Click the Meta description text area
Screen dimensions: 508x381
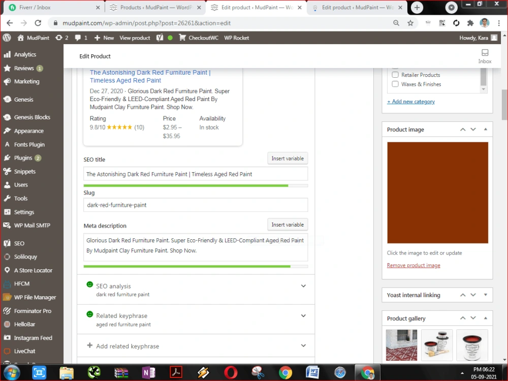pyautogui.click(x=196, y=247)
